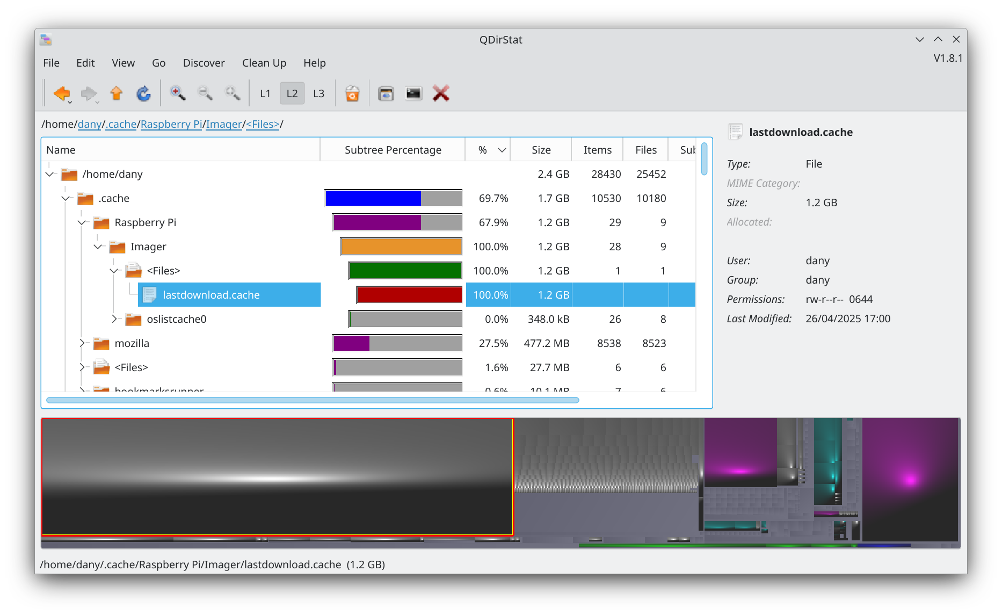Open the Discover menu

(204, 63)
